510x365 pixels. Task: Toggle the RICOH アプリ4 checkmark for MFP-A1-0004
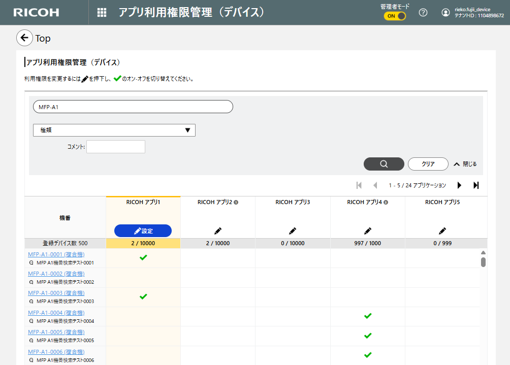click(x=368, y=316)
